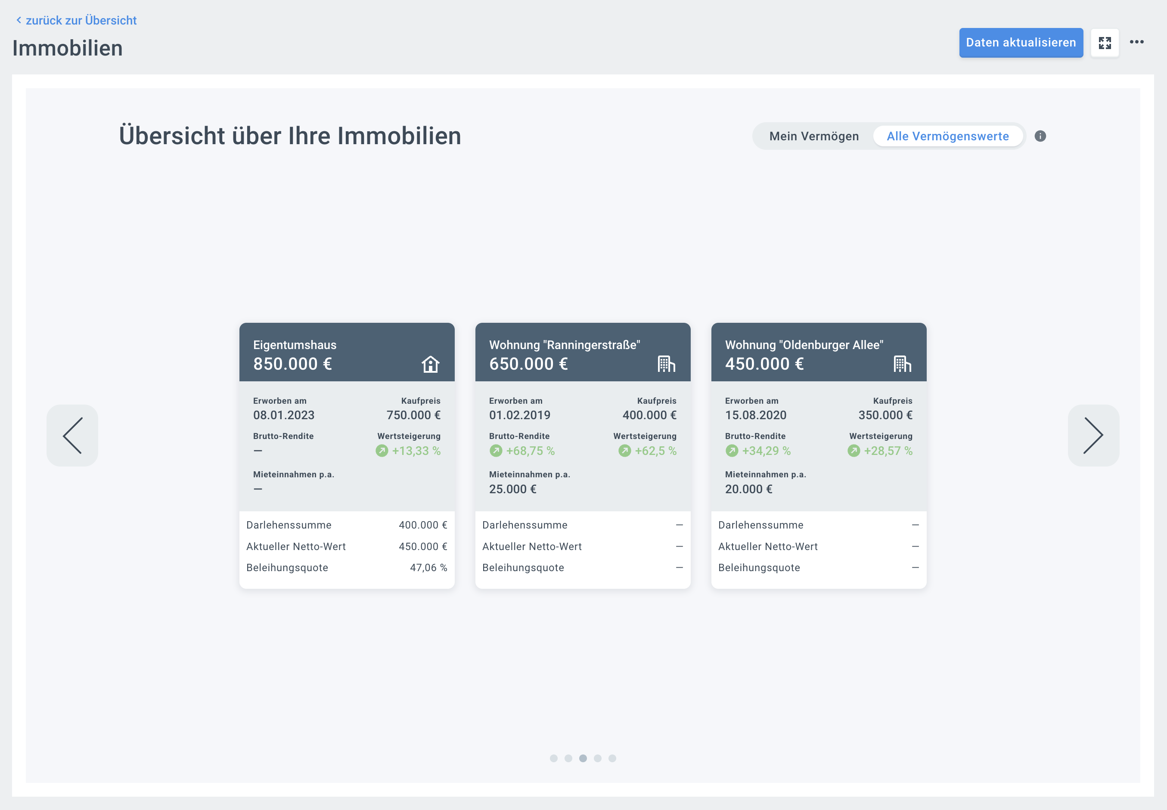Click the Immobilien page title
The image size is (1167, 810).
[x=68, y=48]
